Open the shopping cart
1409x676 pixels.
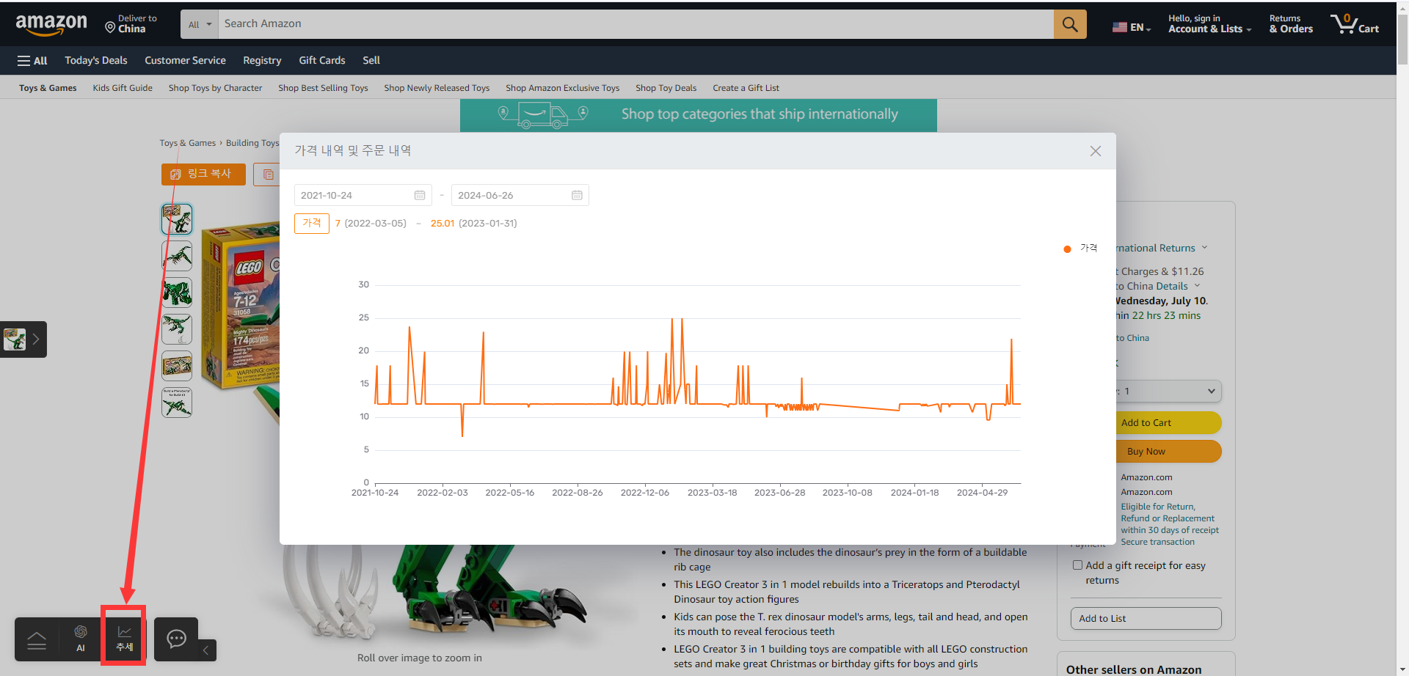coord(1355,24)
